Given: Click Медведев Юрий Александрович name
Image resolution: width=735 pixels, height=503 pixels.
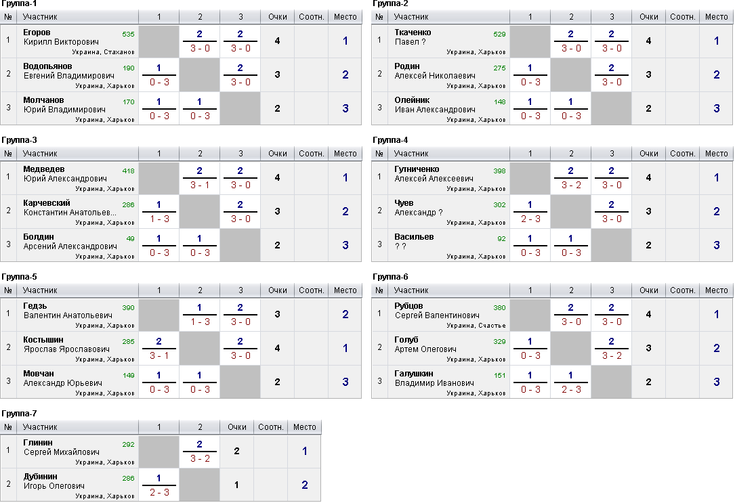Looking at the screenshot, I should pos(65,174).
